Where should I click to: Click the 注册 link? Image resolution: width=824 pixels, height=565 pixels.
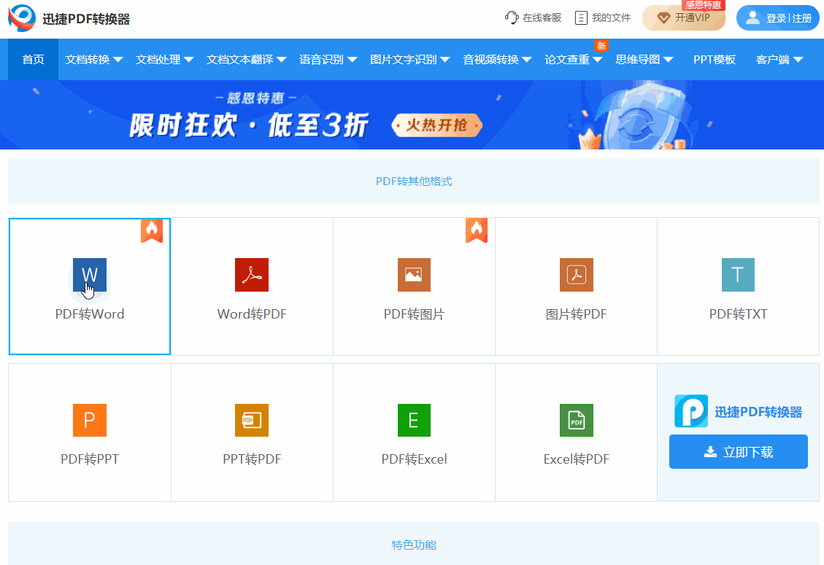click(x=802, y=18)
